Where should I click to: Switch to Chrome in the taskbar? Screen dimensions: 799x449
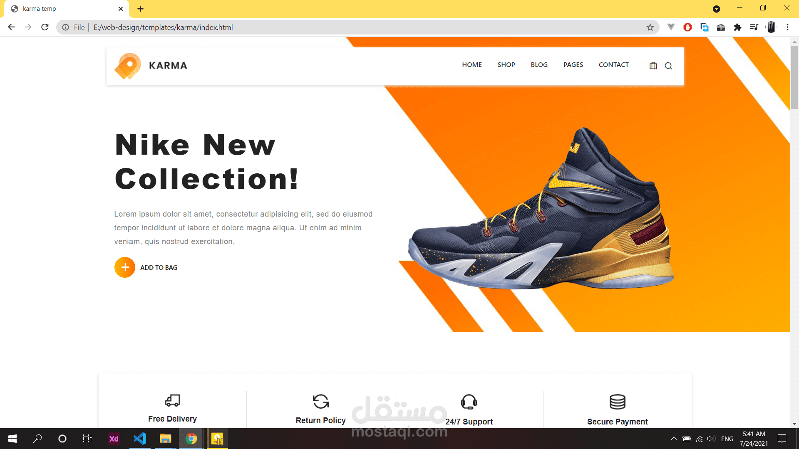pos(191,439)
